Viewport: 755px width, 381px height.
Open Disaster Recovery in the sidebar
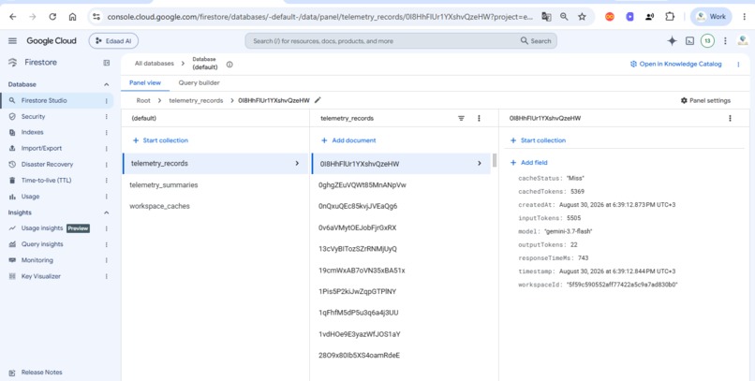47,164
